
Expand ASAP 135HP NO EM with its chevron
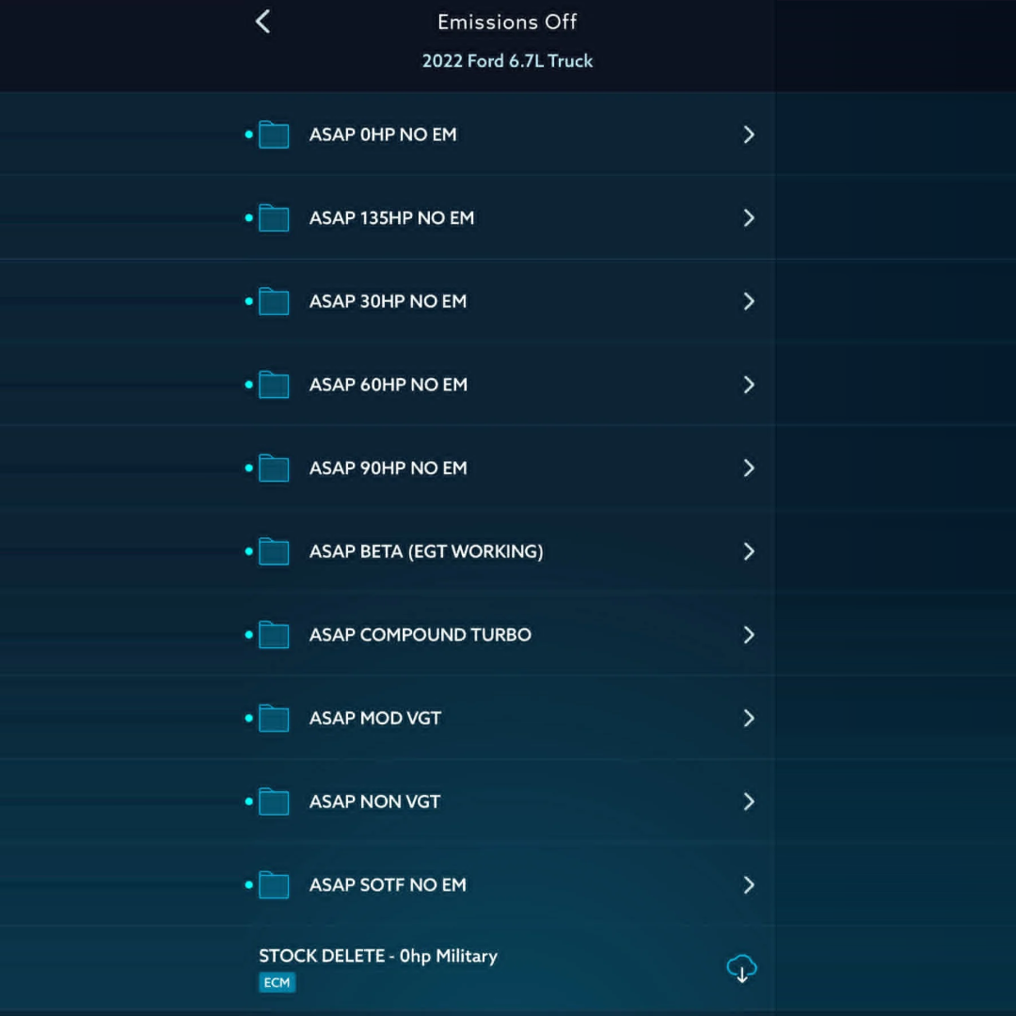tap(749, 217)
